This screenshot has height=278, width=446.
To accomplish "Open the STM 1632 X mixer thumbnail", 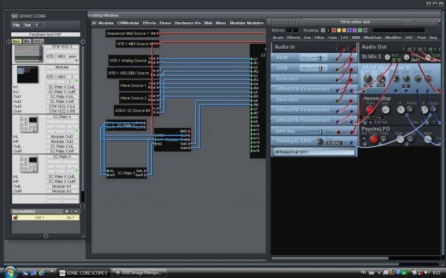I will (28, 53).
